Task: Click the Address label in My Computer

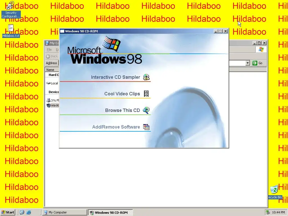Action: (x=51, y=63)
